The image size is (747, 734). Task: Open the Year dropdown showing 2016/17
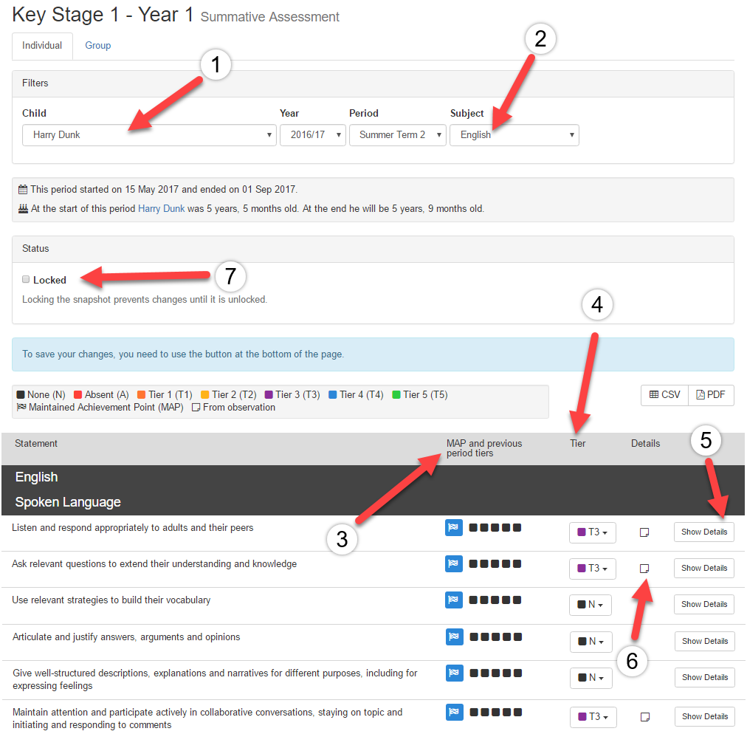tap(312, 135)
